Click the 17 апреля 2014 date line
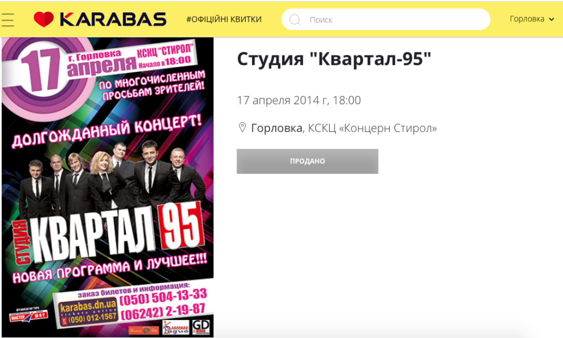This screenshot has width=563, height=338. tap(299, 100)
